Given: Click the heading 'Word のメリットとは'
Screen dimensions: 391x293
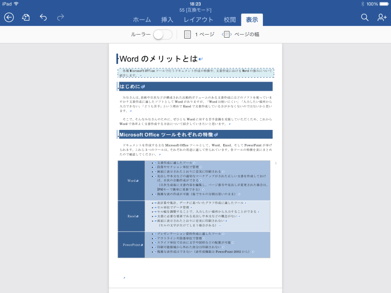Looking at the screenshot, I should (158, 59).
